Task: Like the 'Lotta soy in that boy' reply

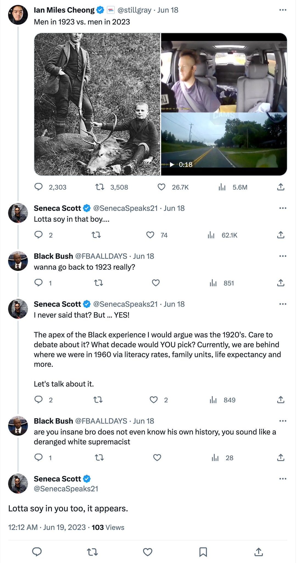Action: click(x=150, y=235)
